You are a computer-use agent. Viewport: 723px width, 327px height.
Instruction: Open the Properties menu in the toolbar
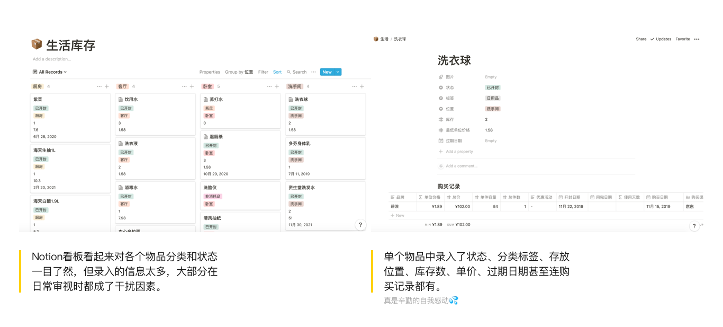(210, 72)
